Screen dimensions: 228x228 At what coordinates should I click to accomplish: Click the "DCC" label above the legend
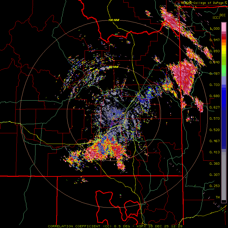point(223,15)
